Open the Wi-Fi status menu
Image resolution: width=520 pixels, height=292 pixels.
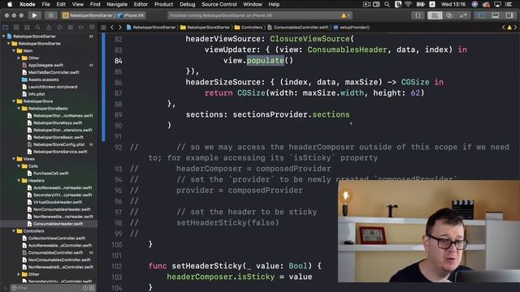[408, 4]
